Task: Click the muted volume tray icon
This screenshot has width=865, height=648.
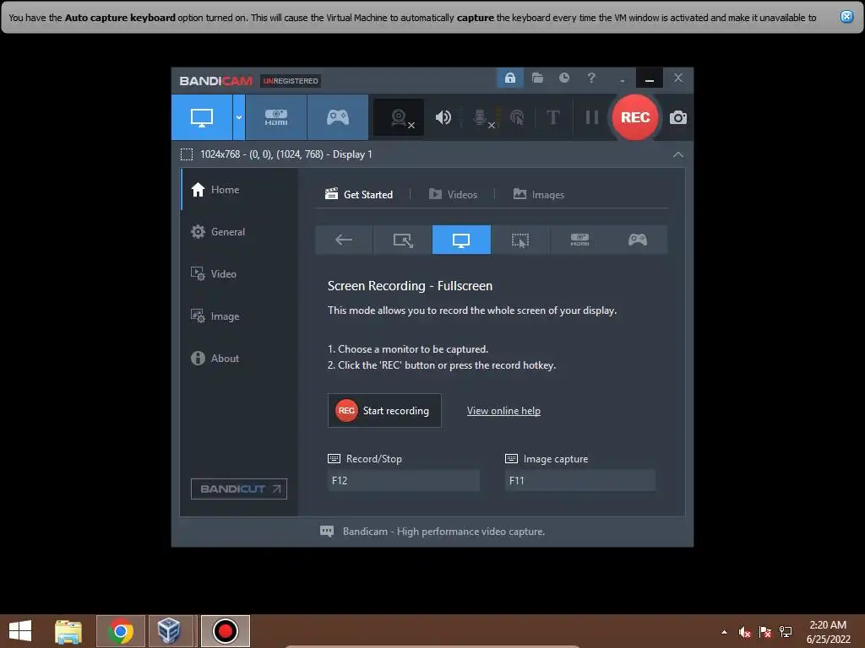Action: pyautogui.click(x=745, y=632)
